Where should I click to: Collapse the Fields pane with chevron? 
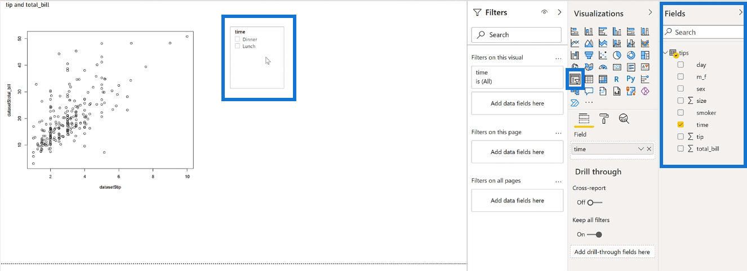[x=740, y=12]
